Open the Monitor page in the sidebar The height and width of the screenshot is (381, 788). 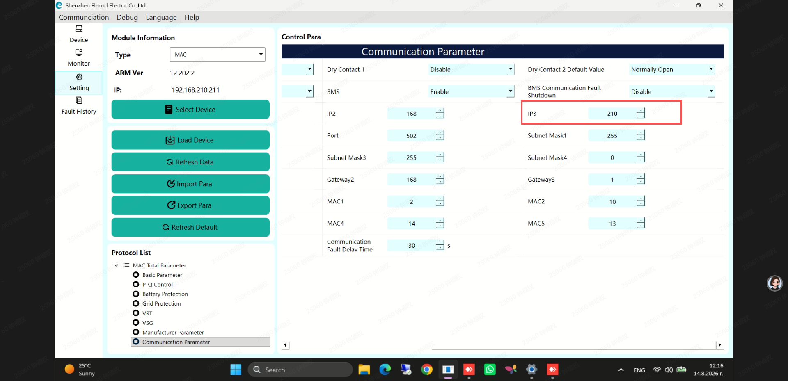79,58
